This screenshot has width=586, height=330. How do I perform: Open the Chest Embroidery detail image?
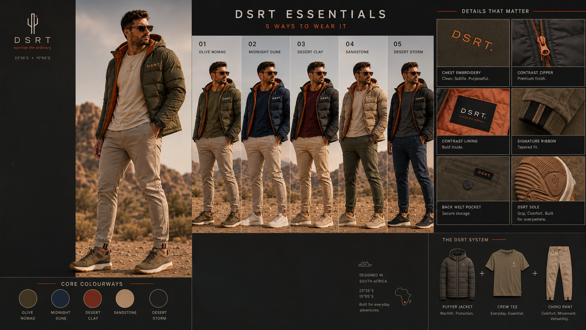(x=473, y=43)
